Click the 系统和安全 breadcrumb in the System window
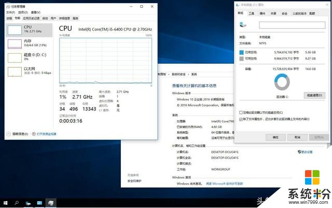332x208 pixels. (178, 74)
